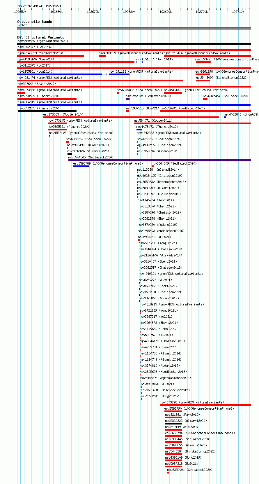Click nsv1135884 (Alsmadi2014) label
259x484 pixels.
click(158, 170)
